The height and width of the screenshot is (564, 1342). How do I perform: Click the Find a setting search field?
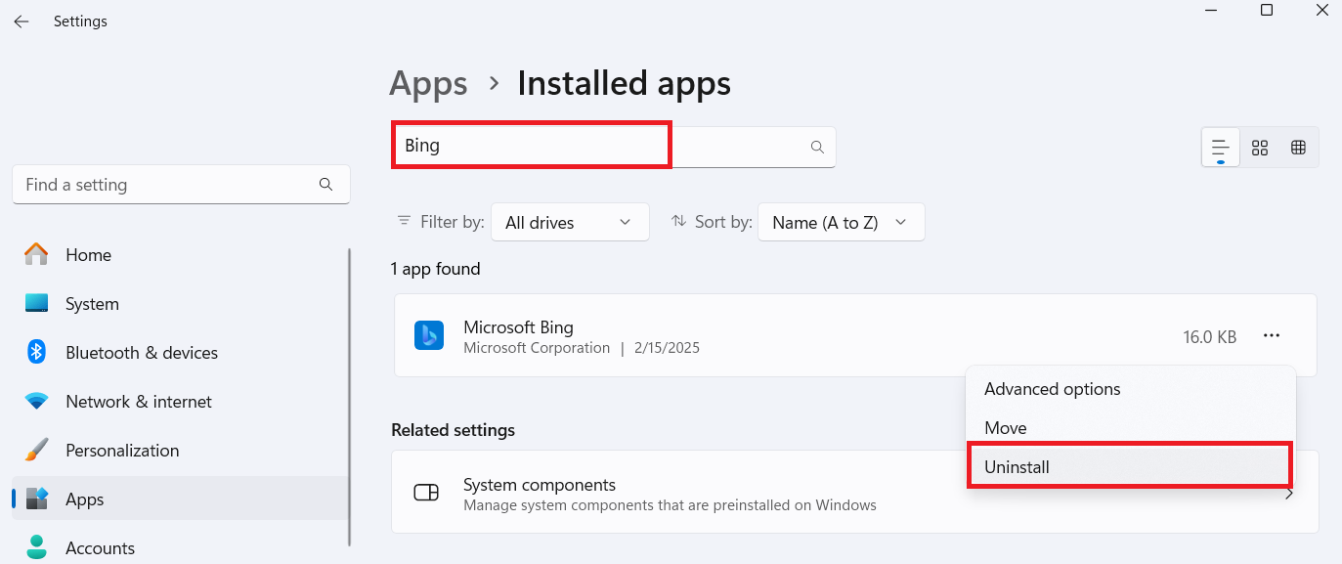(166, 185)
